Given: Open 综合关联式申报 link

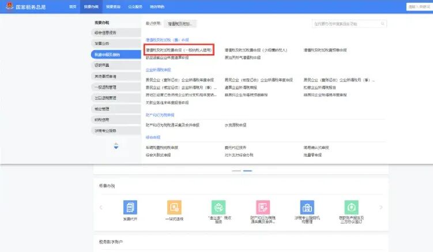Looking at the screenshot, I should 158,155.
